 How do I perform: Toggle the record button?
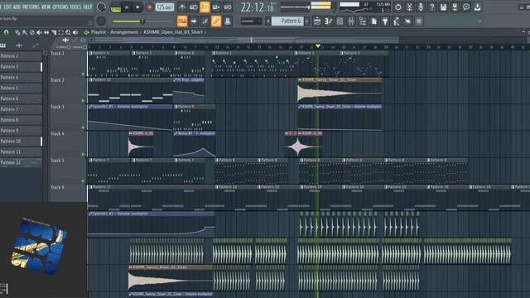coord(149,7)
